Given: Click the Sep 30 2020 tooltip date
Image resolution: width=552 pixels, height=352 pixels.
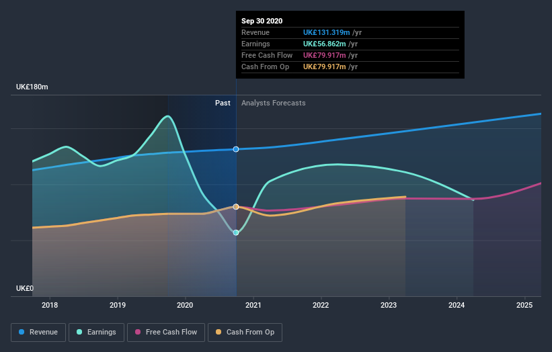Looking at the screenshot, I should [262, 21].
